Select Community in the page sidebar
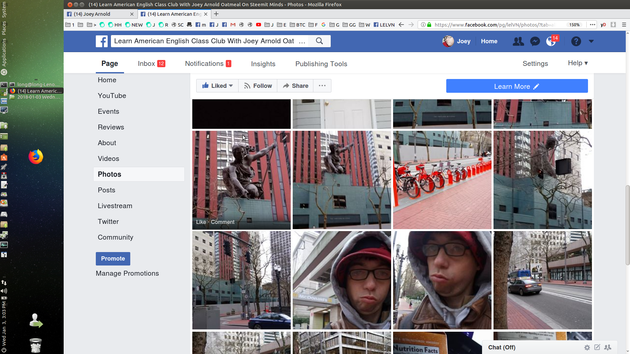The height and width of the screenshot is (354, 630). tap(115, 237)
